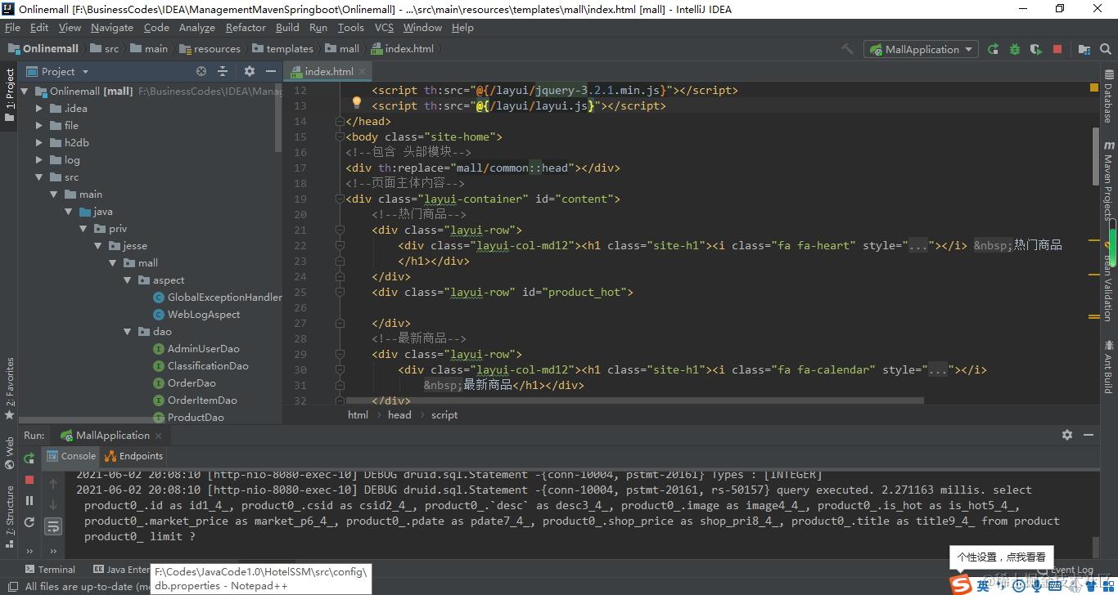
Task: Go down the stack trace arrow
Action: [x=53, y=505]
